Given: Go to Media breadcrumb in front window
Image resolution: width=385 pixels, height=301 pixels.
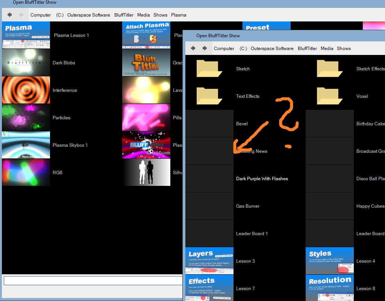Looking at the screenshot, I should point(327,48).
